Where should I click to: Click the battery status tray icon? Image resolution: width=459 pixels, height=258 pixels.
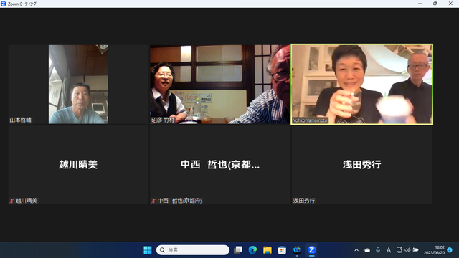tap(416, 250)
